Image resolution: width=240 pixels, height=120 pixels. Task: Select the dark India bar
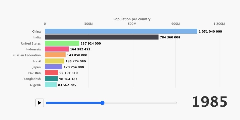click(x=102, y=37)
